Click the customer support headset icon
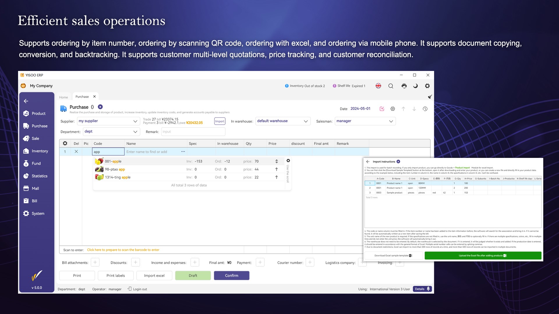This screenshot has width=559, height=314. (x=404, y=86)
